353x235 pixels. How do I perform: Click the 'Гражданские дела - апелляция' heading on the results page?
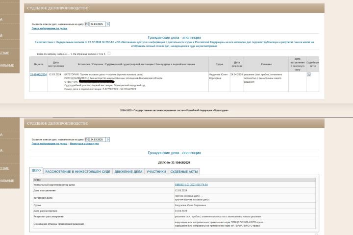click(174, 38)
